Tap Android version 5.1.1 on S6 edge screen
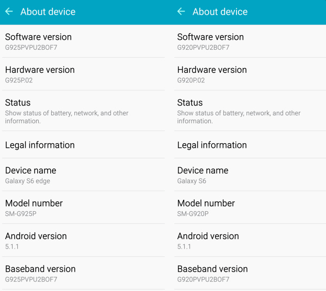The width and height of the screenshot is (326, 291). click(82, 241)
